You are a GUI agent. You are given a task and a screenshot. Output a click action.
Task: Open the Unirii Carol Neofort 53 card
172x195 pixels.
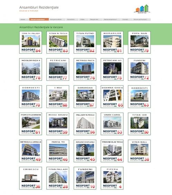click(112, 124)
